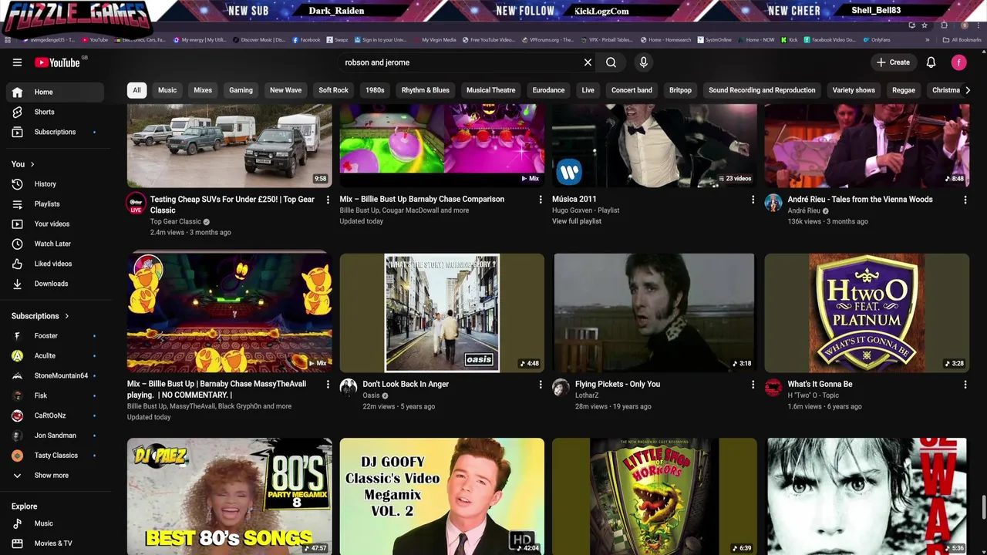This screenshot has width=987, height=555.
Task: Open the browser bookmark star icon
Action: pos(925,25)
